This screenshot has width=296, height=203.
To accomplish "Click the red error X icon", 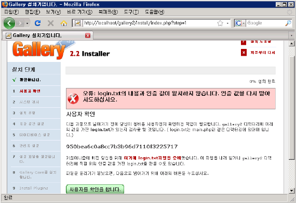I will click(73, 98).
